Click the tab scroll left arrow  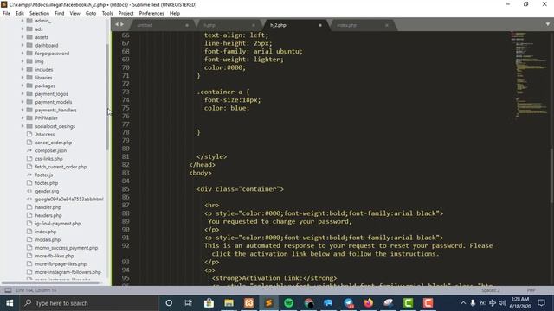117,24
